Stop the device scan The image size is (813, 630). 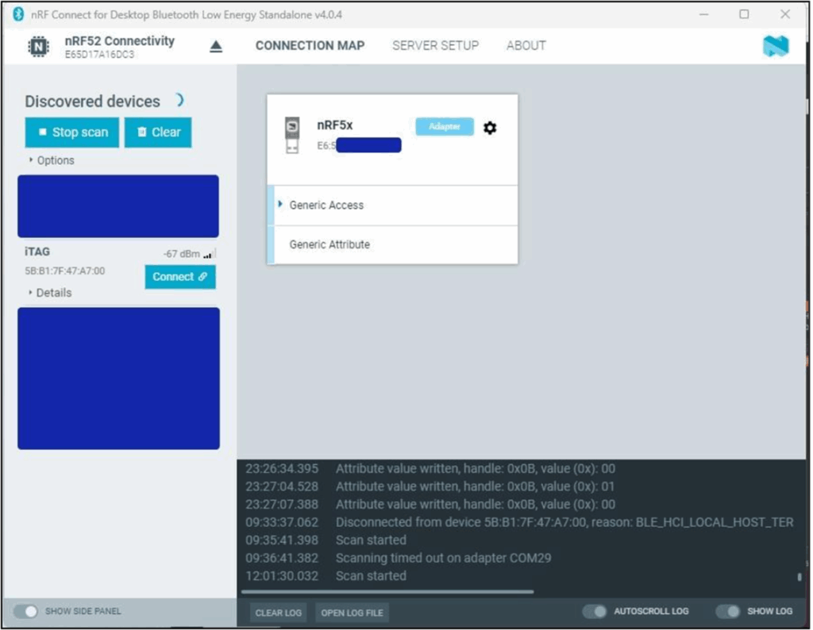72,133
